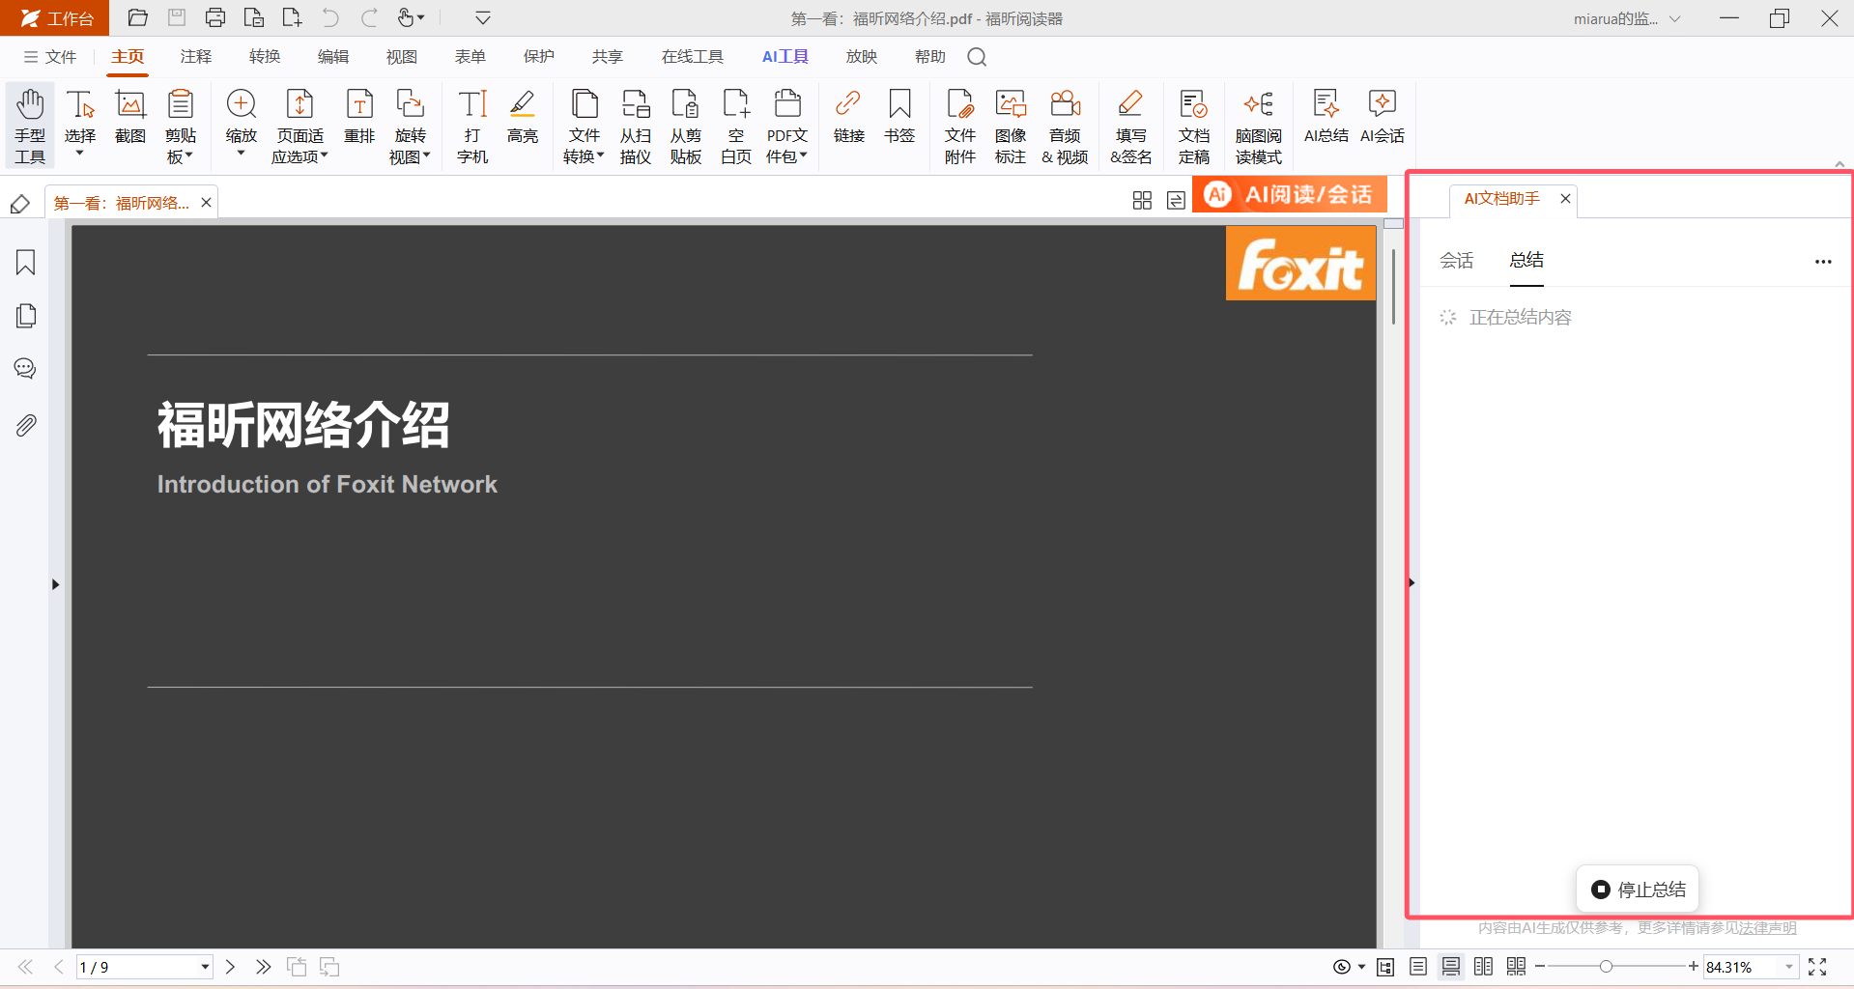This screenshot has width=1854, height=989.
Task: Collapse the ribbon with the small chevron
Action: coord(1840,164)
